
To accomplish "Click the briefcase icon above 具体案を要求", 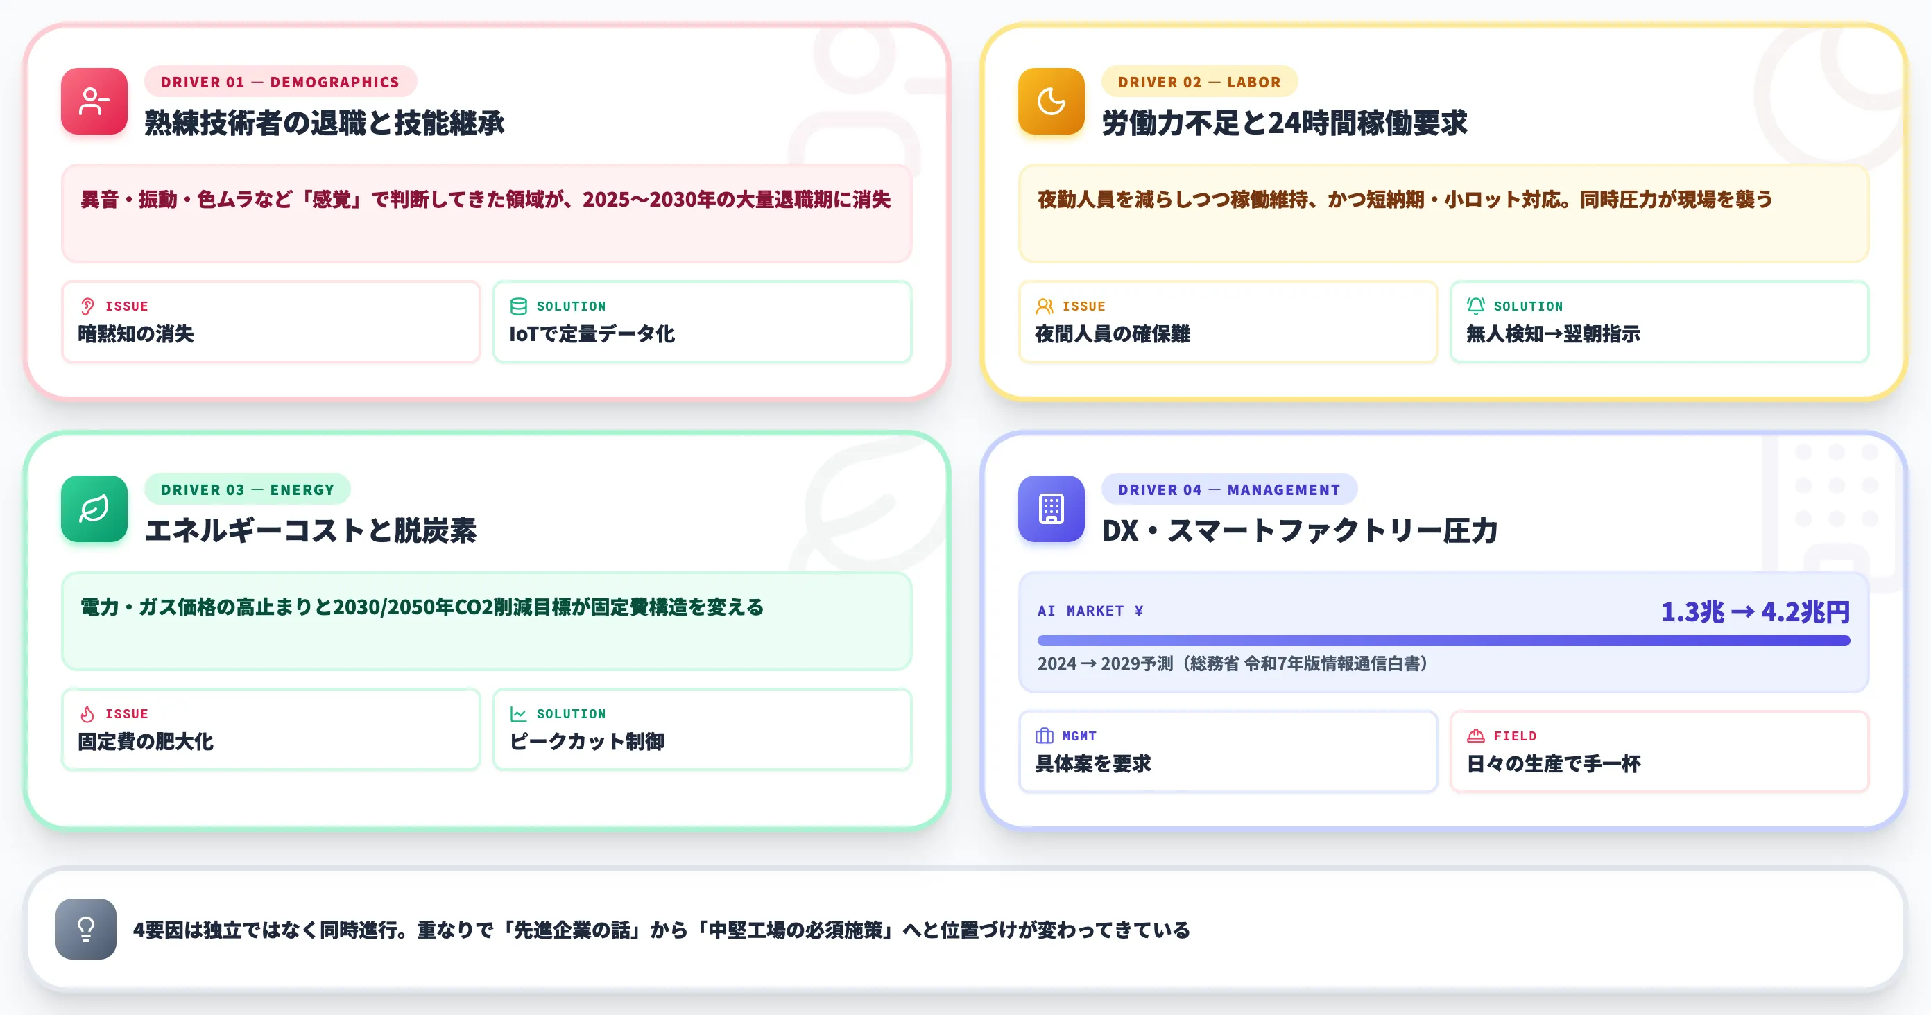I will pyautogui.click(x=1044, y=735).
